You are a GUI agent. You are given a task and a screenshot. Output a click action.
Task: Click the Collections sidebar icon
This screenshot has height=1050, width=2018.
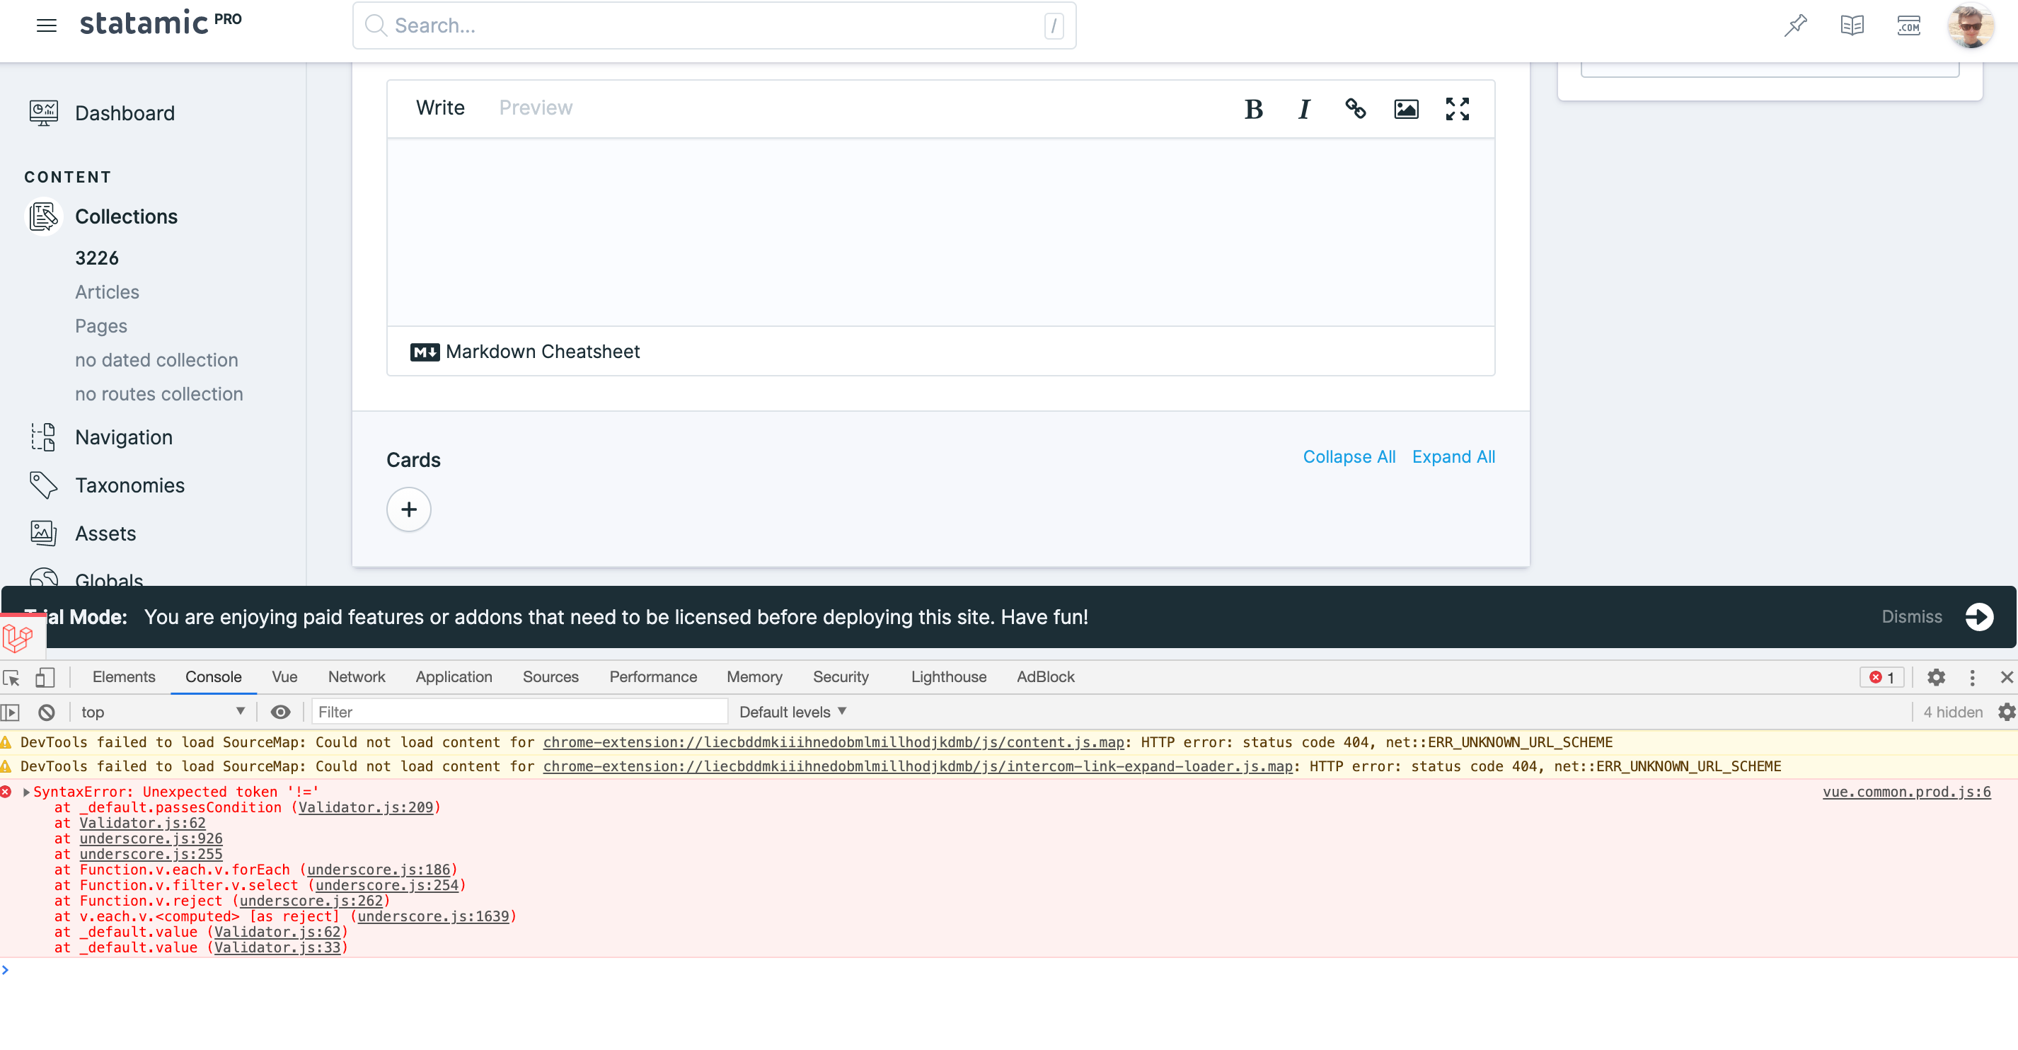tap(44, 217)
